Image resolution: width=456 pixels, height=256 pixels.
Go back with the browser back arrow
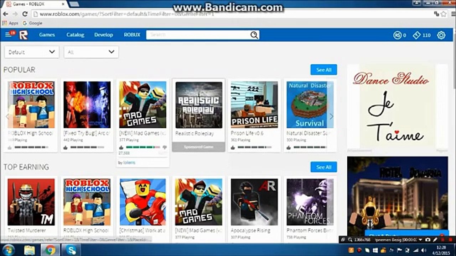5,14
